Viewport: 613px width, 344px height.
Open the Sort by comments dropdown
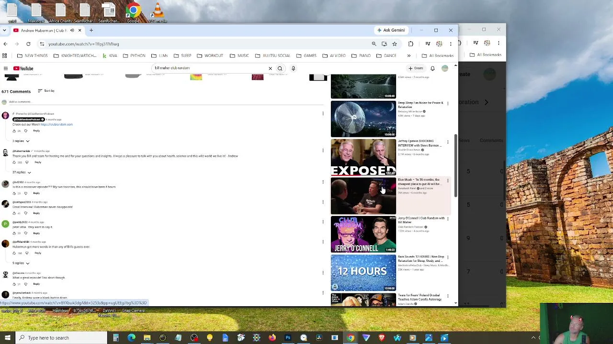(x=46, y=91)
